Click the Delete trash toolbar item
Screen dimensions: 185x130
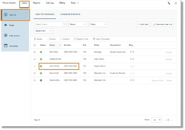coord(38,39)
